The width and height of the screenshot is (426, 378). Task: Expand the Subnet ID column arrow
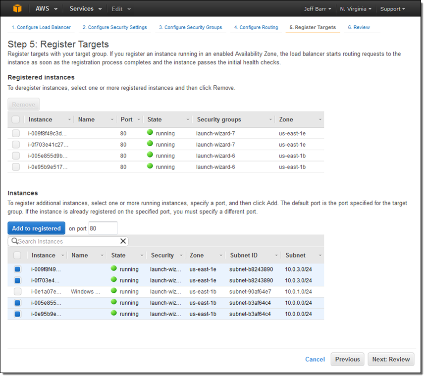275,256
